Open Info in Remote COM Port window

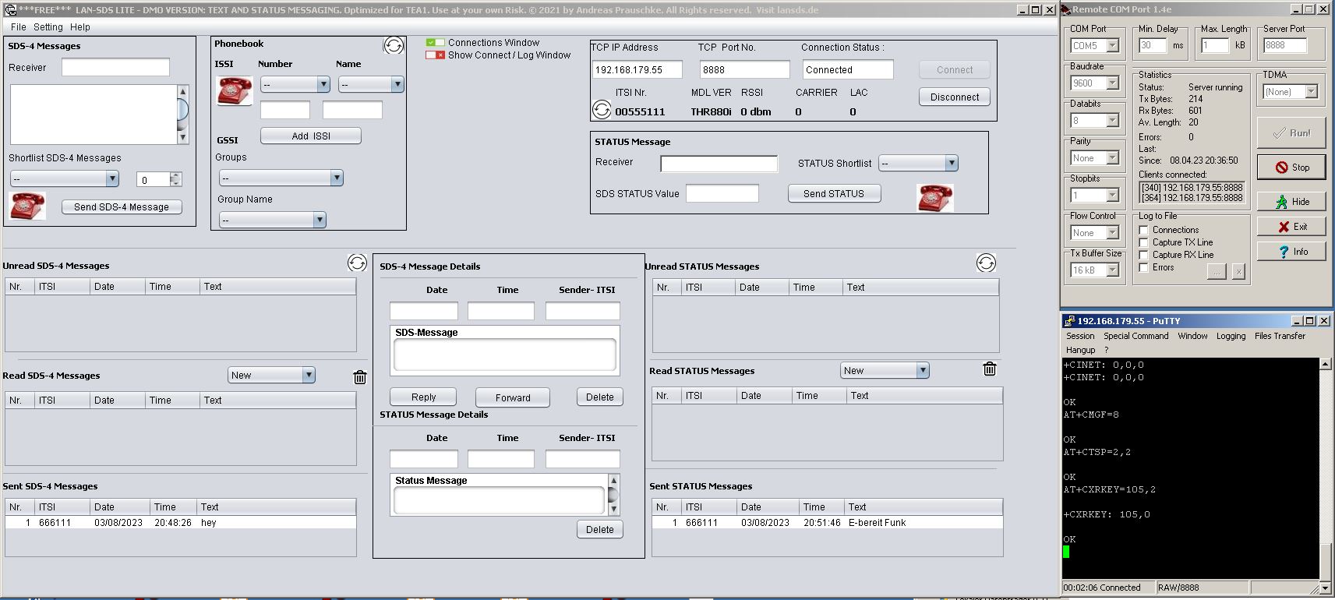tap(1291, 252)
